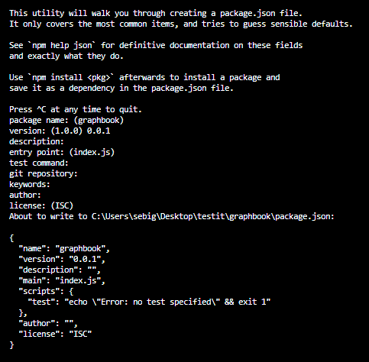Viewport: 369px width, 362px height.
Task: Click the 'package name: (graphbook)' prompt line
Action: (x=66, y=120)
